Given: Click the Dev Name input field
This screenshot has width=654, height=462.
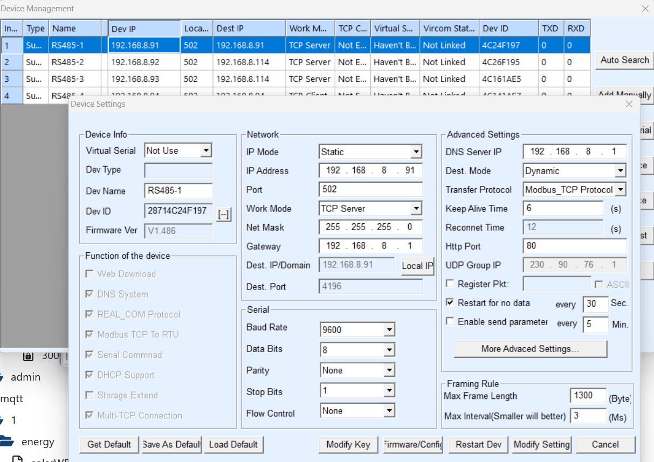Looking at the screenshot, I should click(178, 191).
